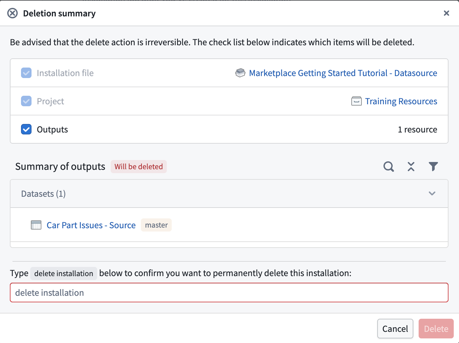459x343 pixels.
Task: Click the Cancel button
Action: click(395, 329)
